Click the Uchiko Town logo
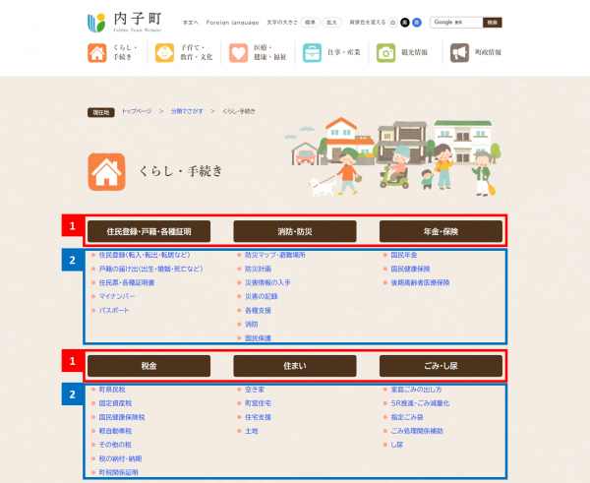590x483 pixels. point(125,23)
